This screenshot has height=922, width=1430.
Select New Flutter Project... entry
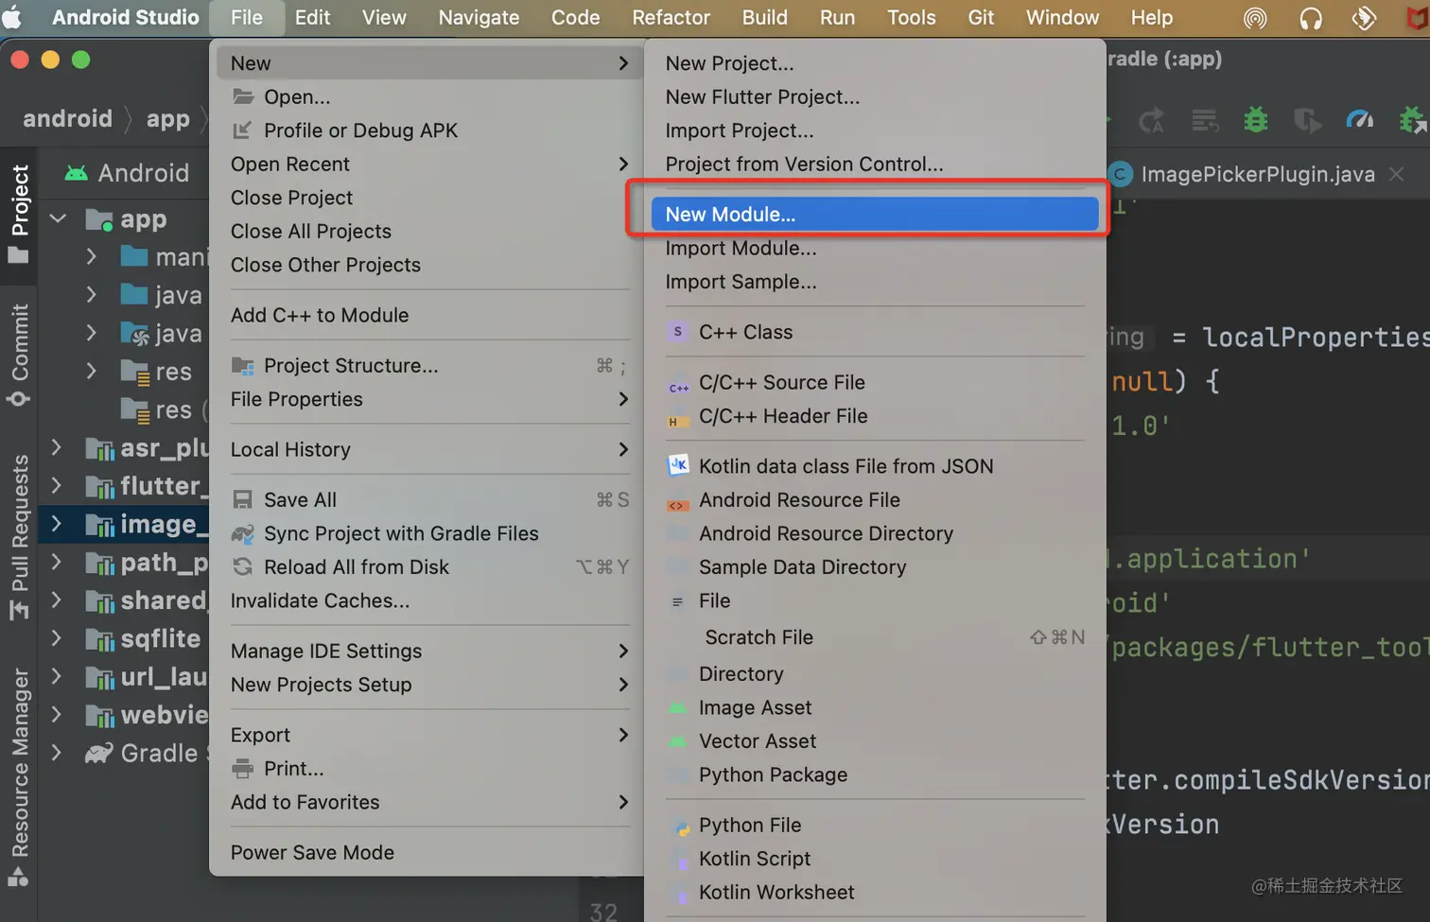point(875,96)
